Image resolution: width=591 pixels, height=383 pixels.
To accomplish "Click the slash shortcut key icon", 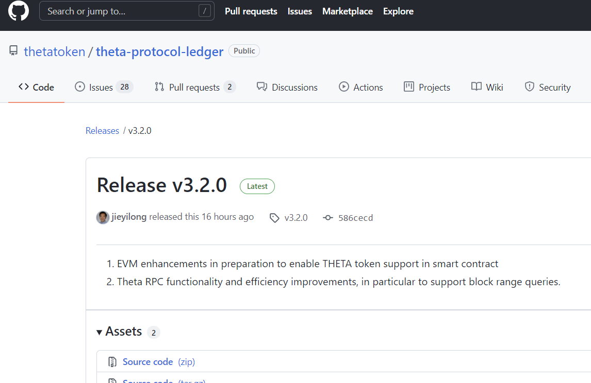I will [x=204, y=11].
